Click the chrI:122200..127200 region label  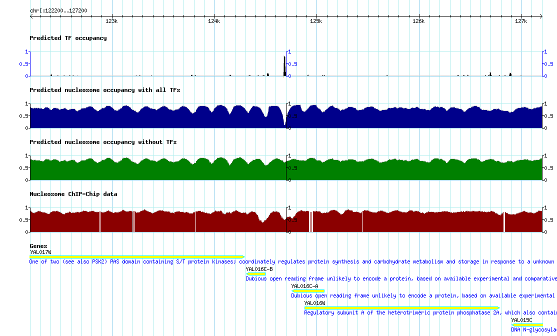(58, 10)
